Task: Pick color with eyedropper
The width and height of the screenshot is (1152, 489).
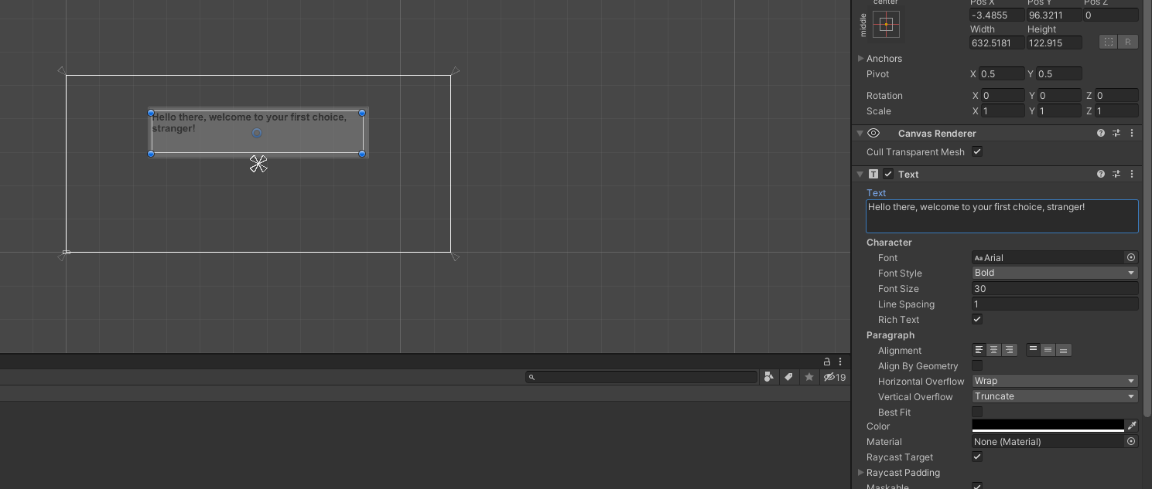Action: (x=1132, y=426)
